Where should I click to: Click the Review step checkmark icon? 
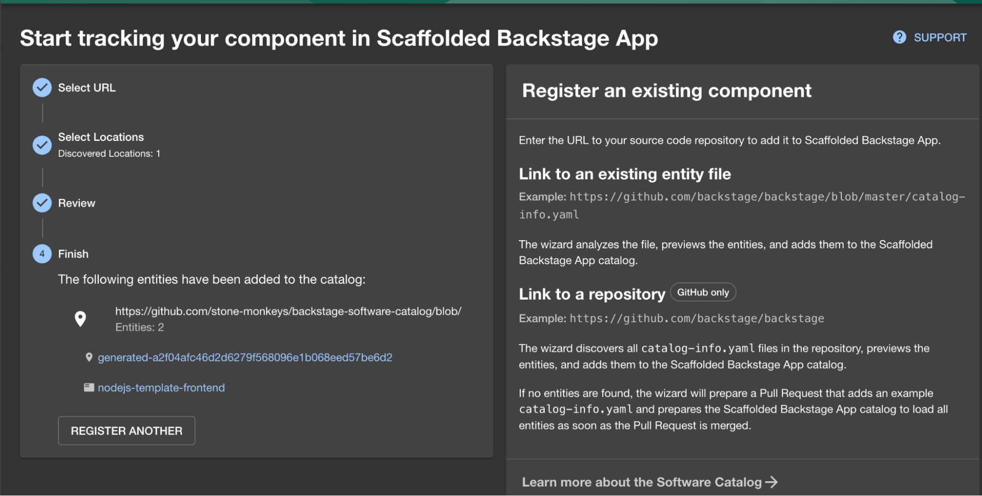pyautogui.click(x=42, y=203)
